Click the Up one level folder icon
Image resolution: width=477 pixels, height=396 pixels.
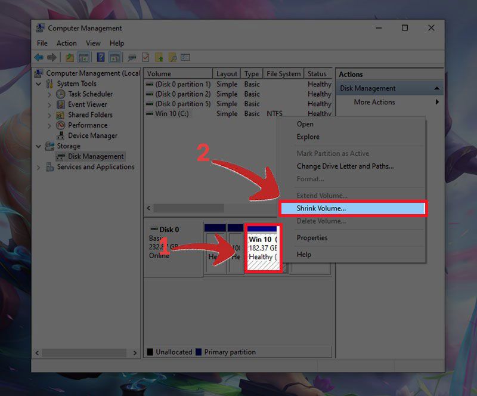pos(70,57)
